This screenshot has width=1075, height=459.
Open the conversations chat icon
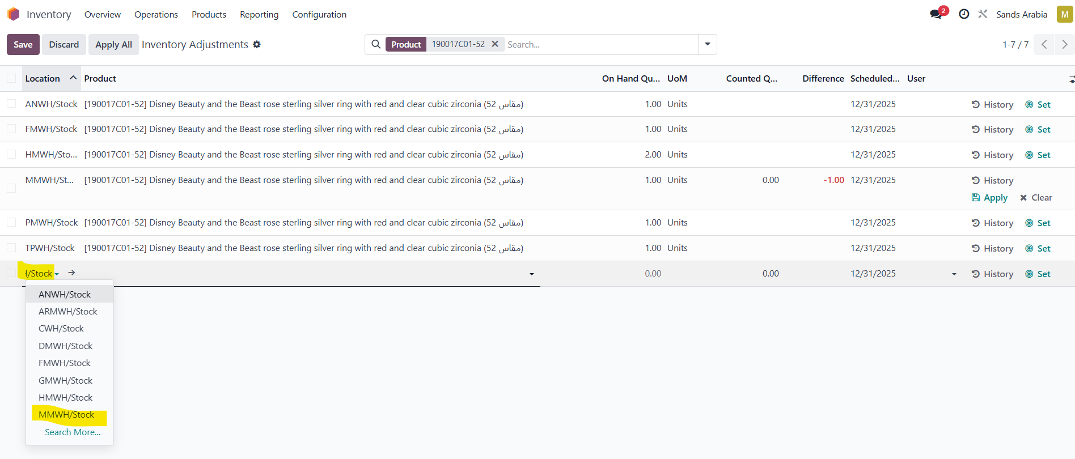tap(936, 14)
